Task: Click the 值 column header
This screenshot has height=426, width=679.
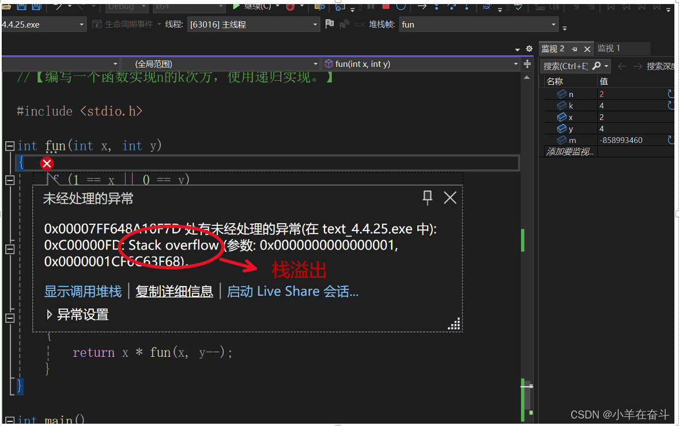Action: click(x=603, y=81)
